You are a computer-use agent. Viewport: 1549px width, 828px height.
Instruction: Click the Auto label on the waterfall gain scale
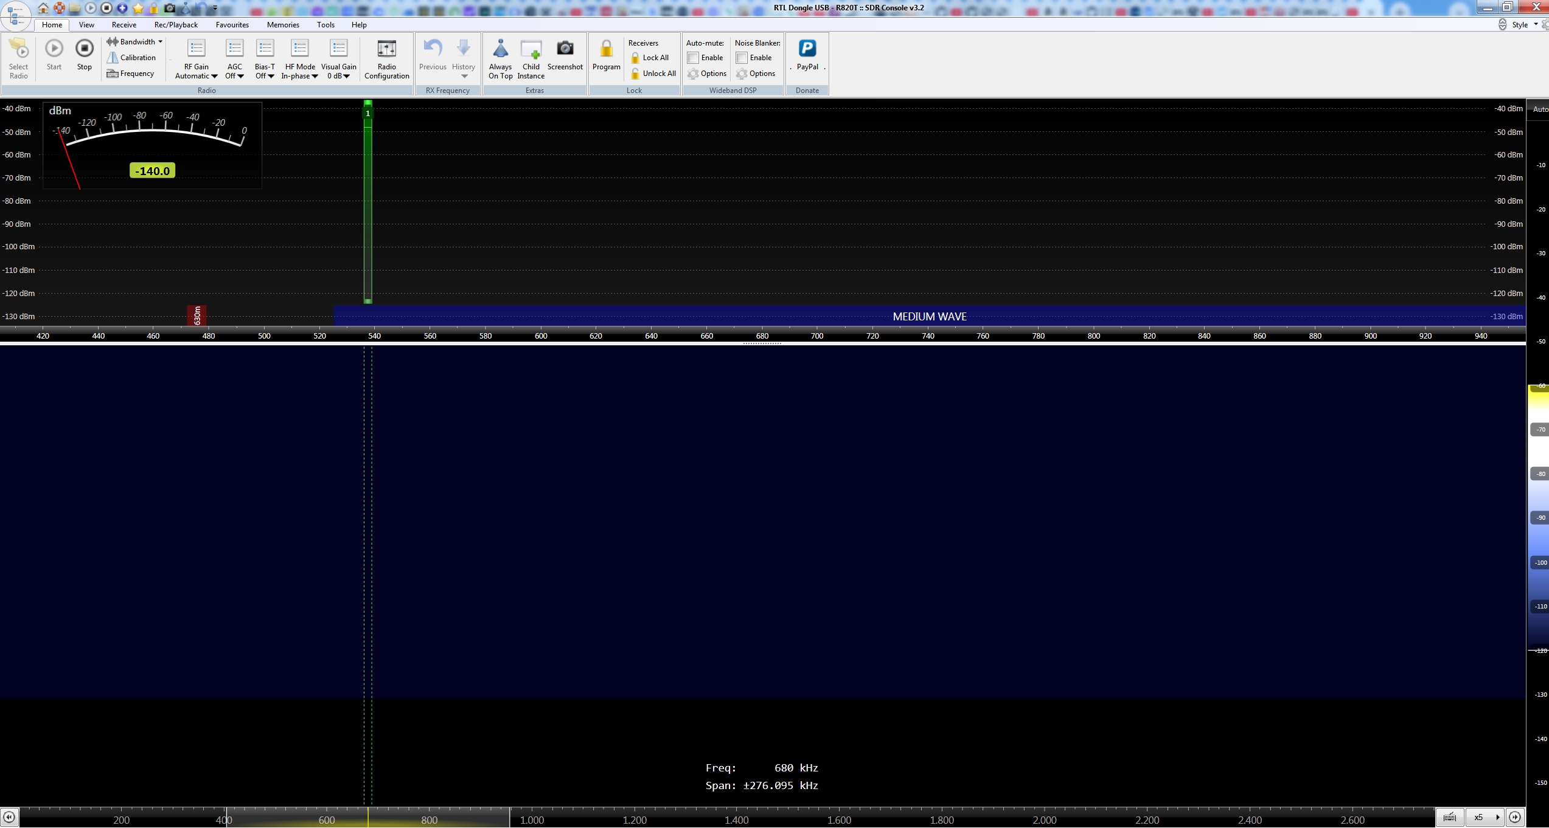click(x=1540, y=109)
